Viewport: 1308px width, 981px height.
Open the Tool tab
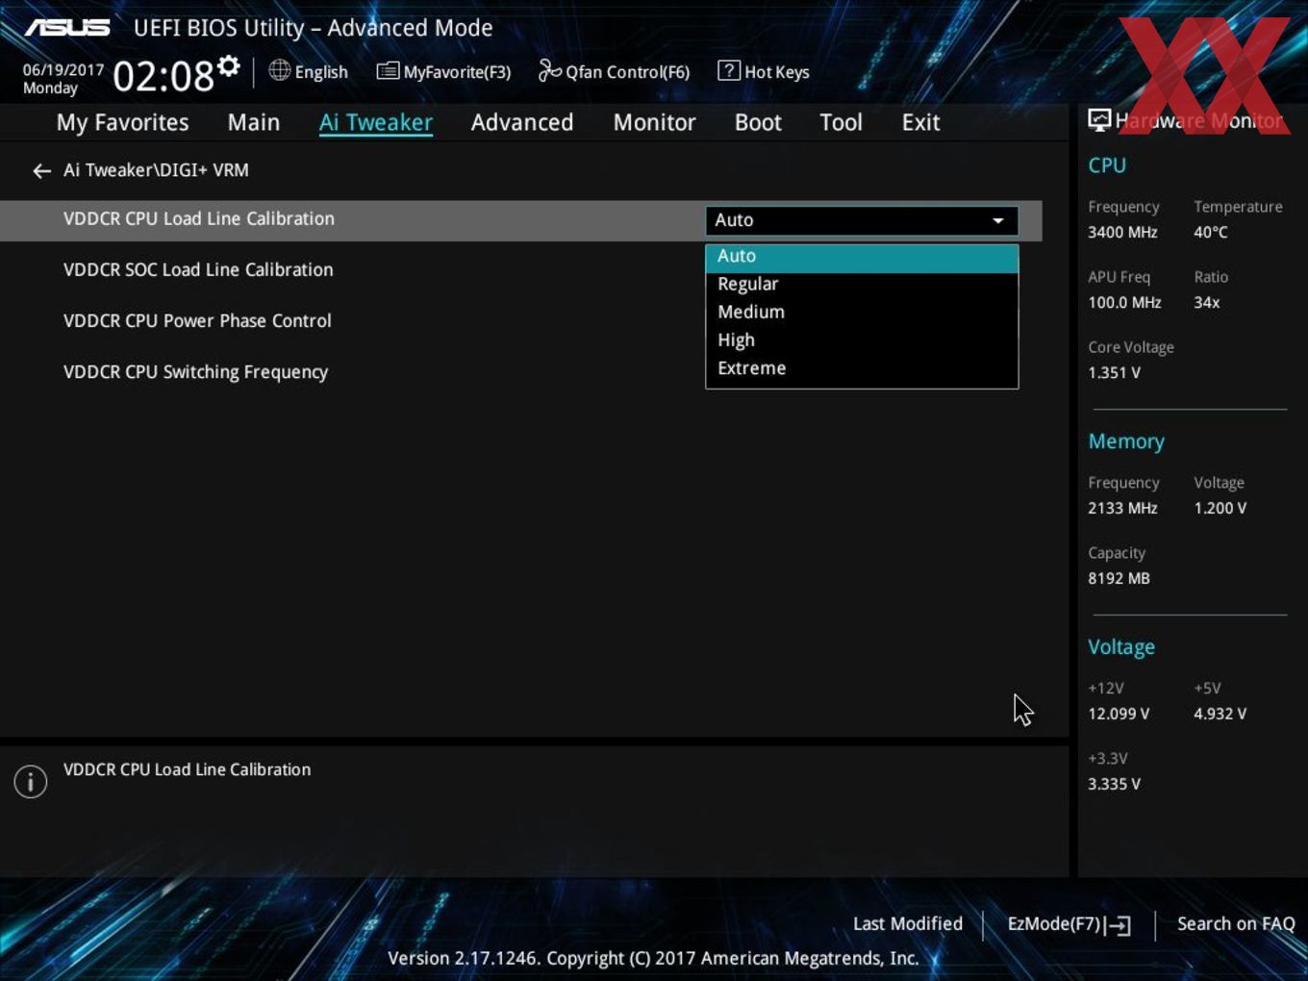click(841, 122)
